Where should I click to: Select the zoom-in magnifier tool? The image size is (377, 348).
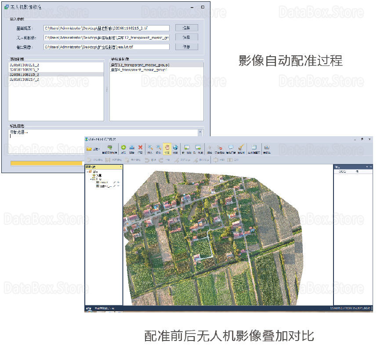click(150, 148)
